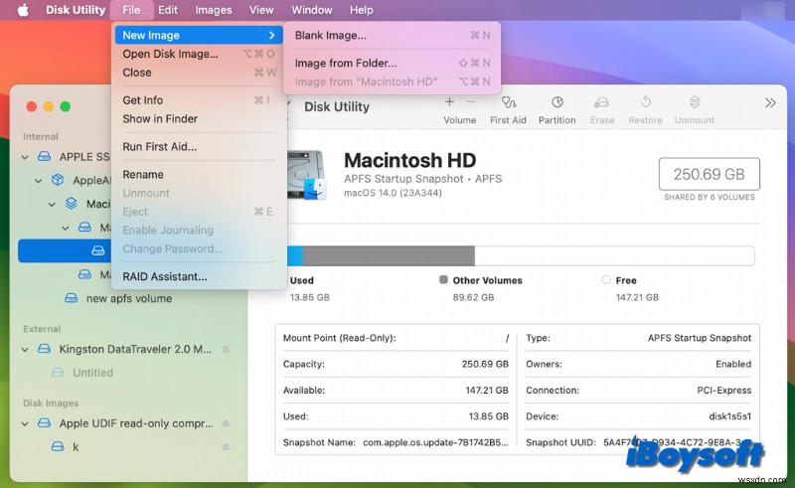This screenshot has width=795, height=488.
Task: Click Device value disk1s5s1
Action: click(730, 416)
